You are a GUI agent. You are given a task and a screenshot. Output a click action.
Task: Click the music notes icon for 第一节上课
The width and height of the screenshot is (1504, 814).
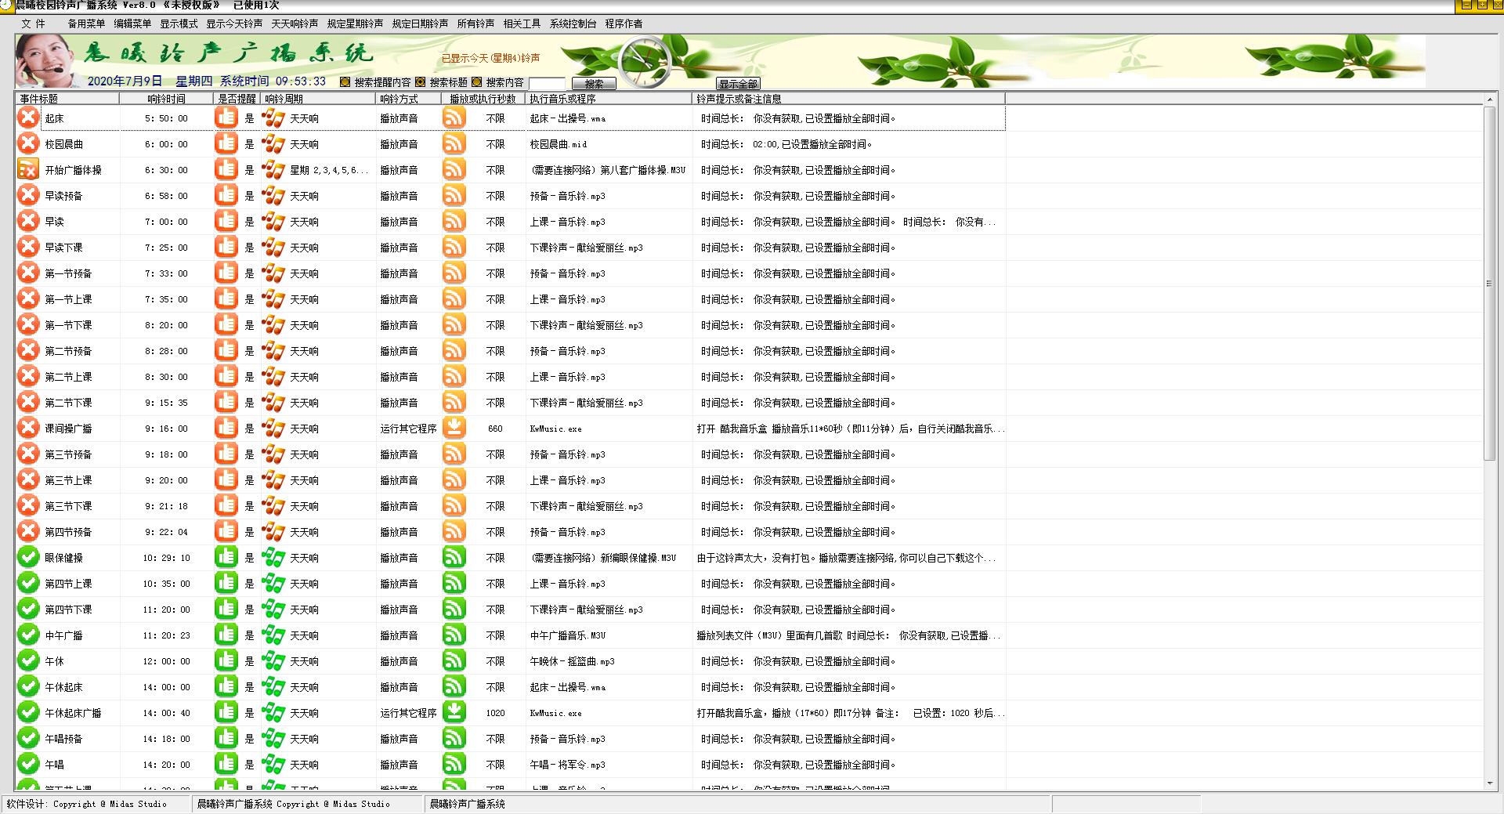point(273,299)
